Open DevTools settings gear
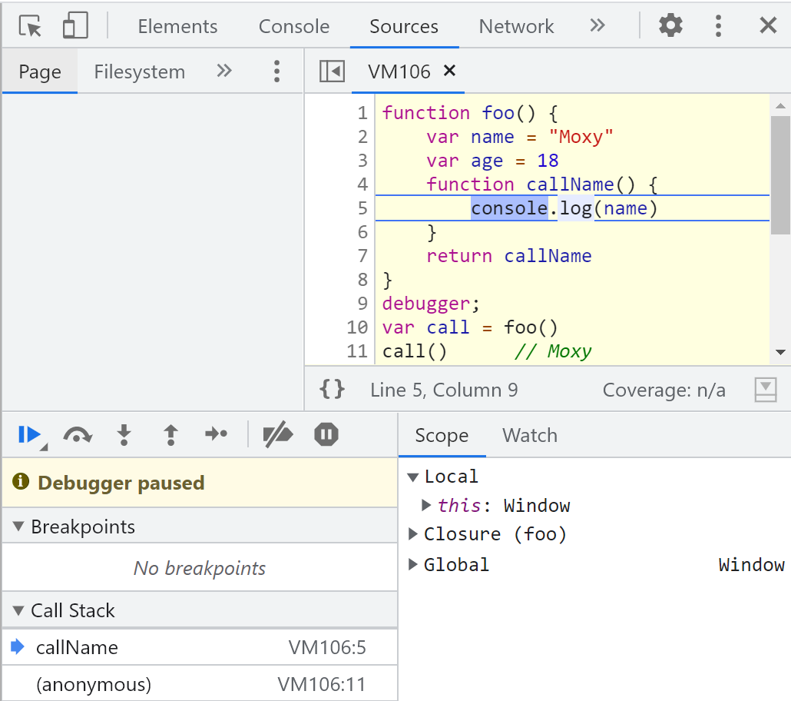Screen dimensions: 791x701 tap(670, 26)
